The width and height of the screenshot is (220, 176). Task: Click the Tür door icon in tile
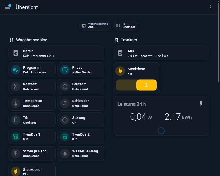tap(16, 120)
